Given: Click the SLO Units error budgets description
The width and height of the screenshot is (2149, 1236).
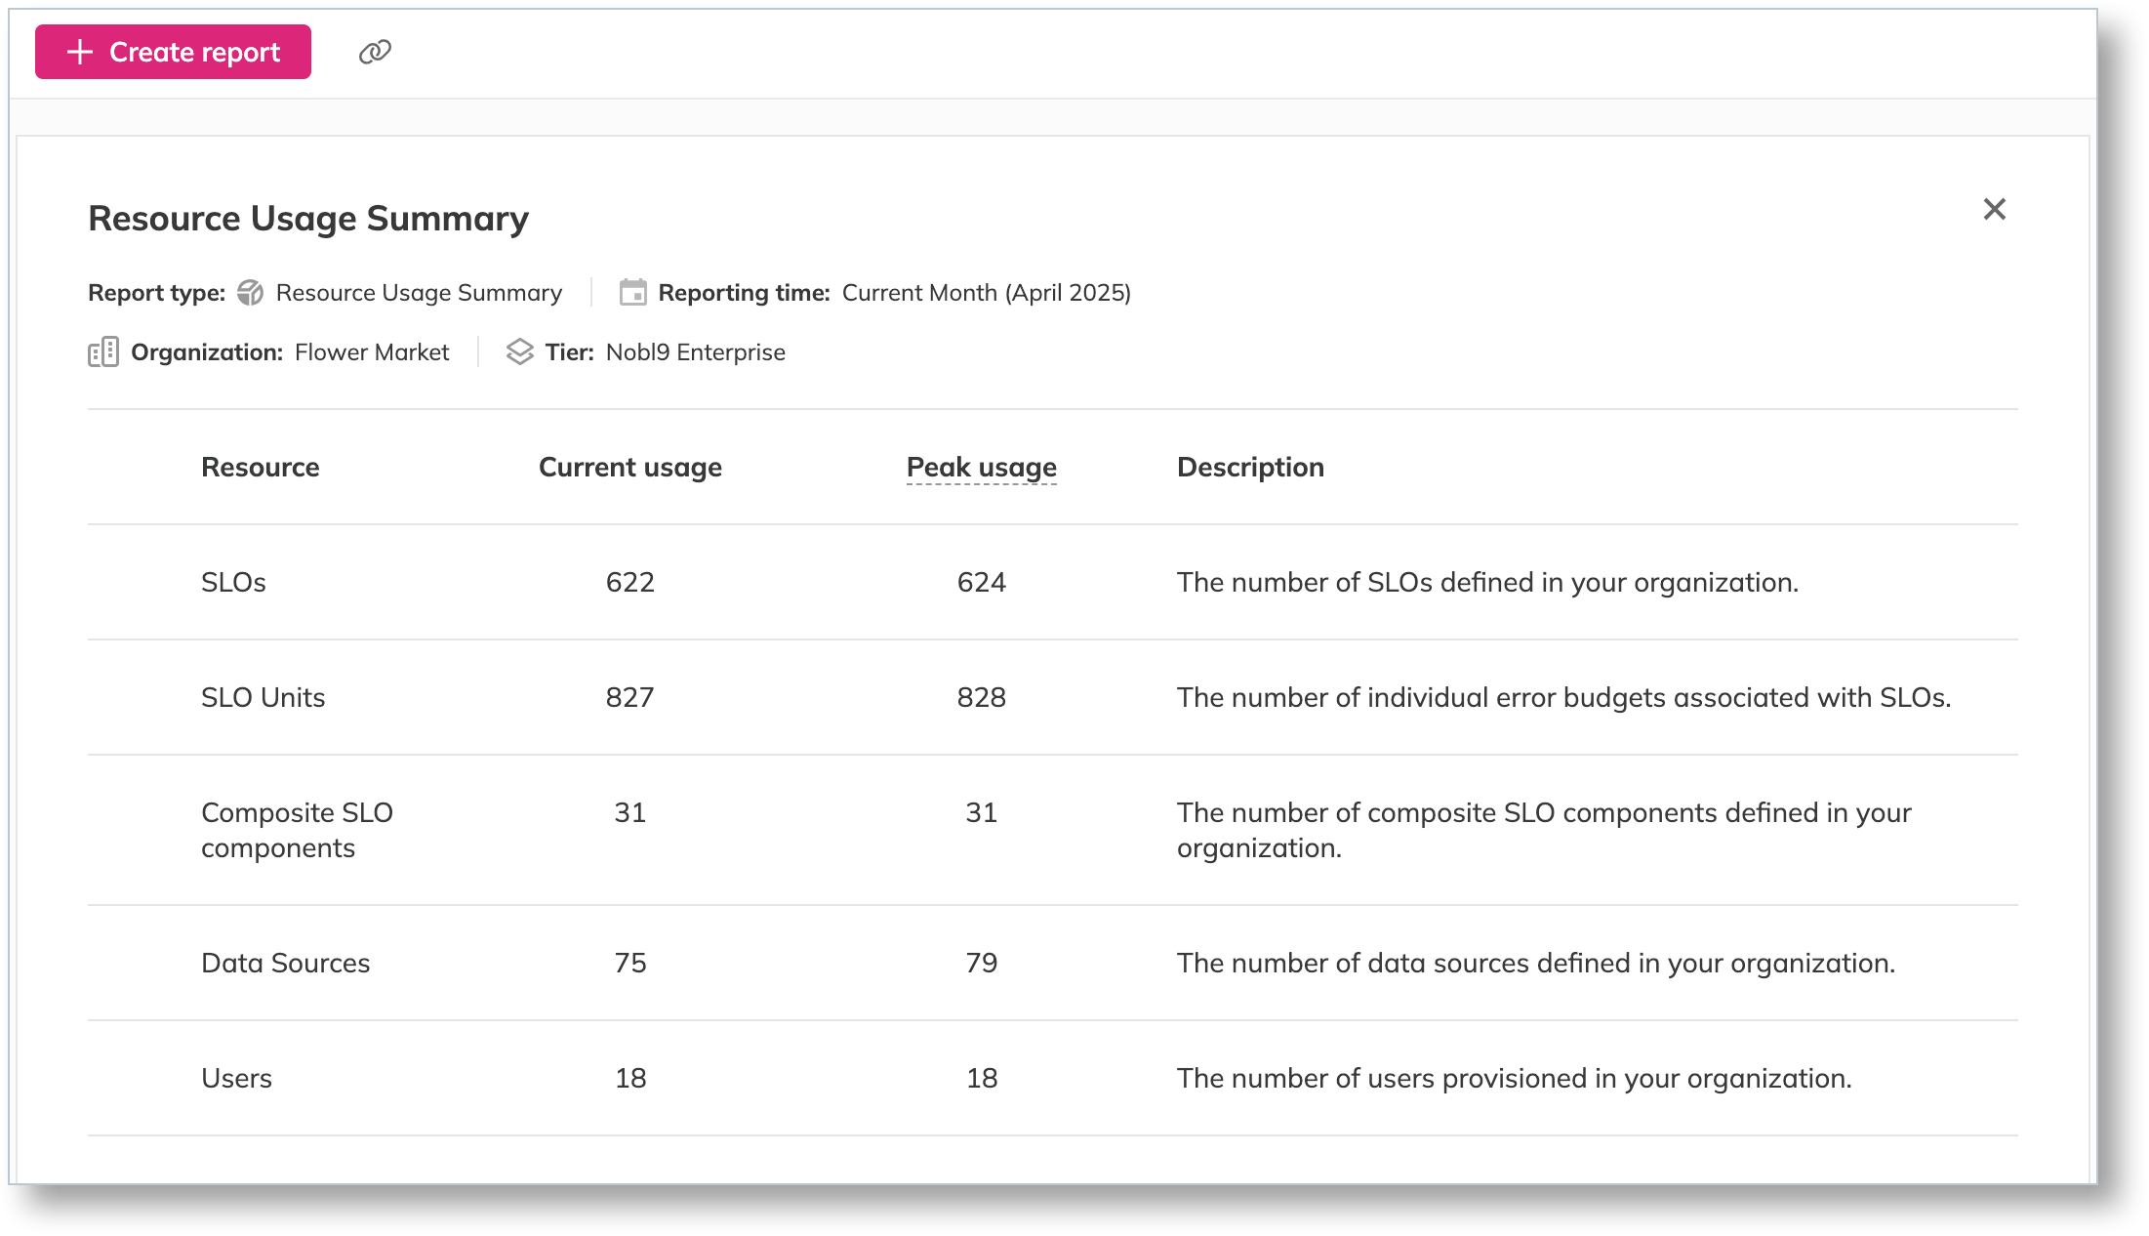Looking at the screenshot, I should (1564, 698).
